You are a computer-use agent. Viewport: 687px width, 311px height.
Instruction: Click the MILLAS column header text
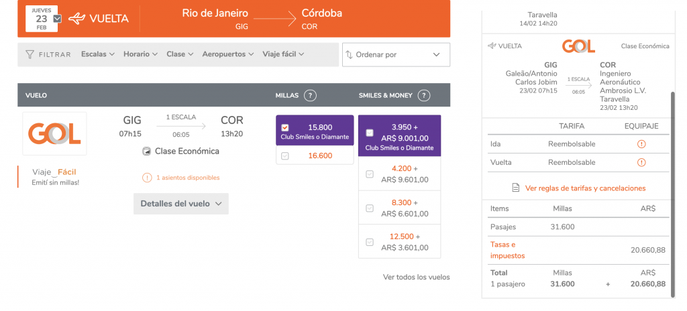(x=287, y=95)
